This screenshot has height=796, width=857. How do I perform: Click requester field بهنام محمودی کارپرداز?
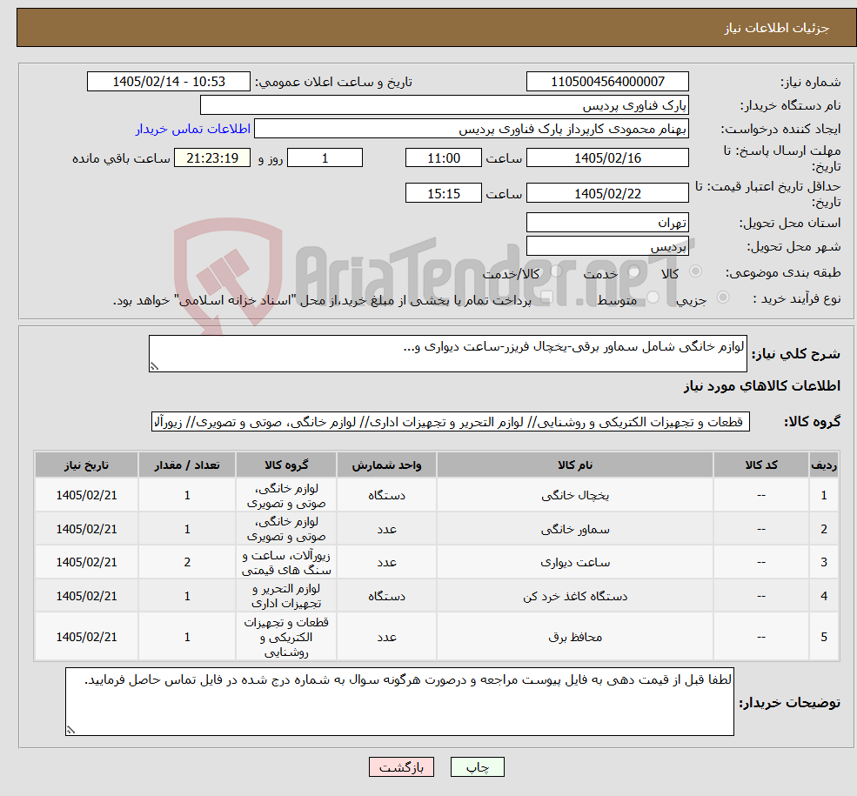click(x=471, y=129)
